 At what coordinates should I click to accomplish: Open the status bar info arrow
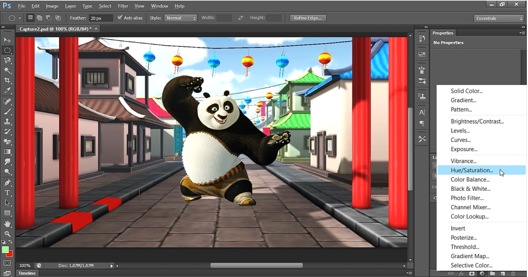click(111, 266)
